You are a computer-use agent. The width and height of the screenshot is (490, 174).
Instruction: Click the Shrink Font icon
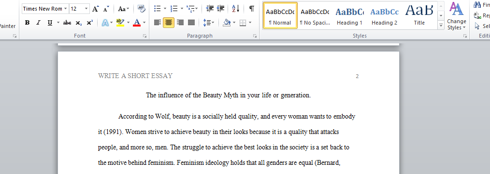(106, 9)
